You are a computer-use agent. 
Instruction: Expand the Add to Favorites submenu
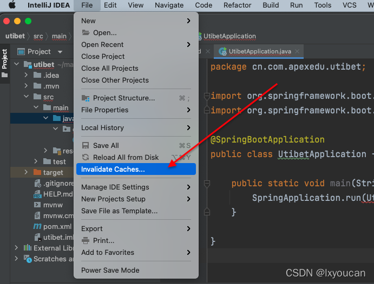[x=136, y=253]
